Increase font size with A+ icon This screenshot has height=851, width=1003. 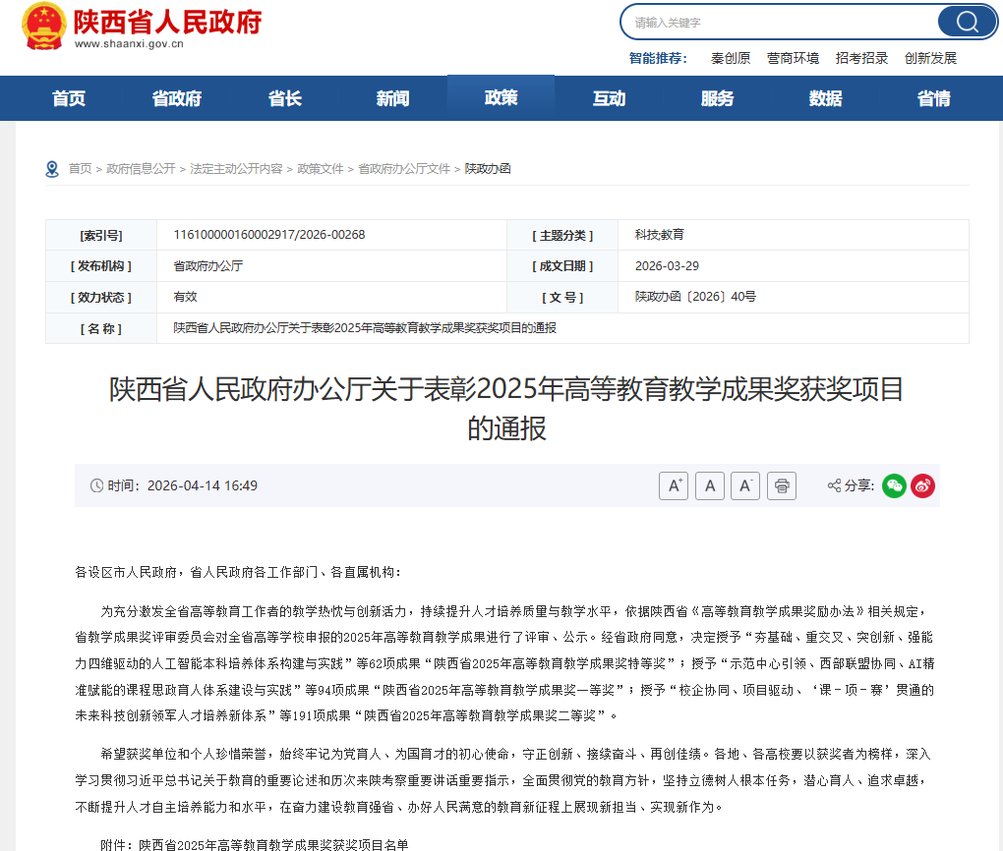pos(674,485)
